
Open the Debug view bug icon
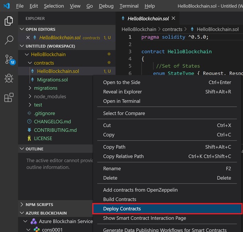(9, 78)
